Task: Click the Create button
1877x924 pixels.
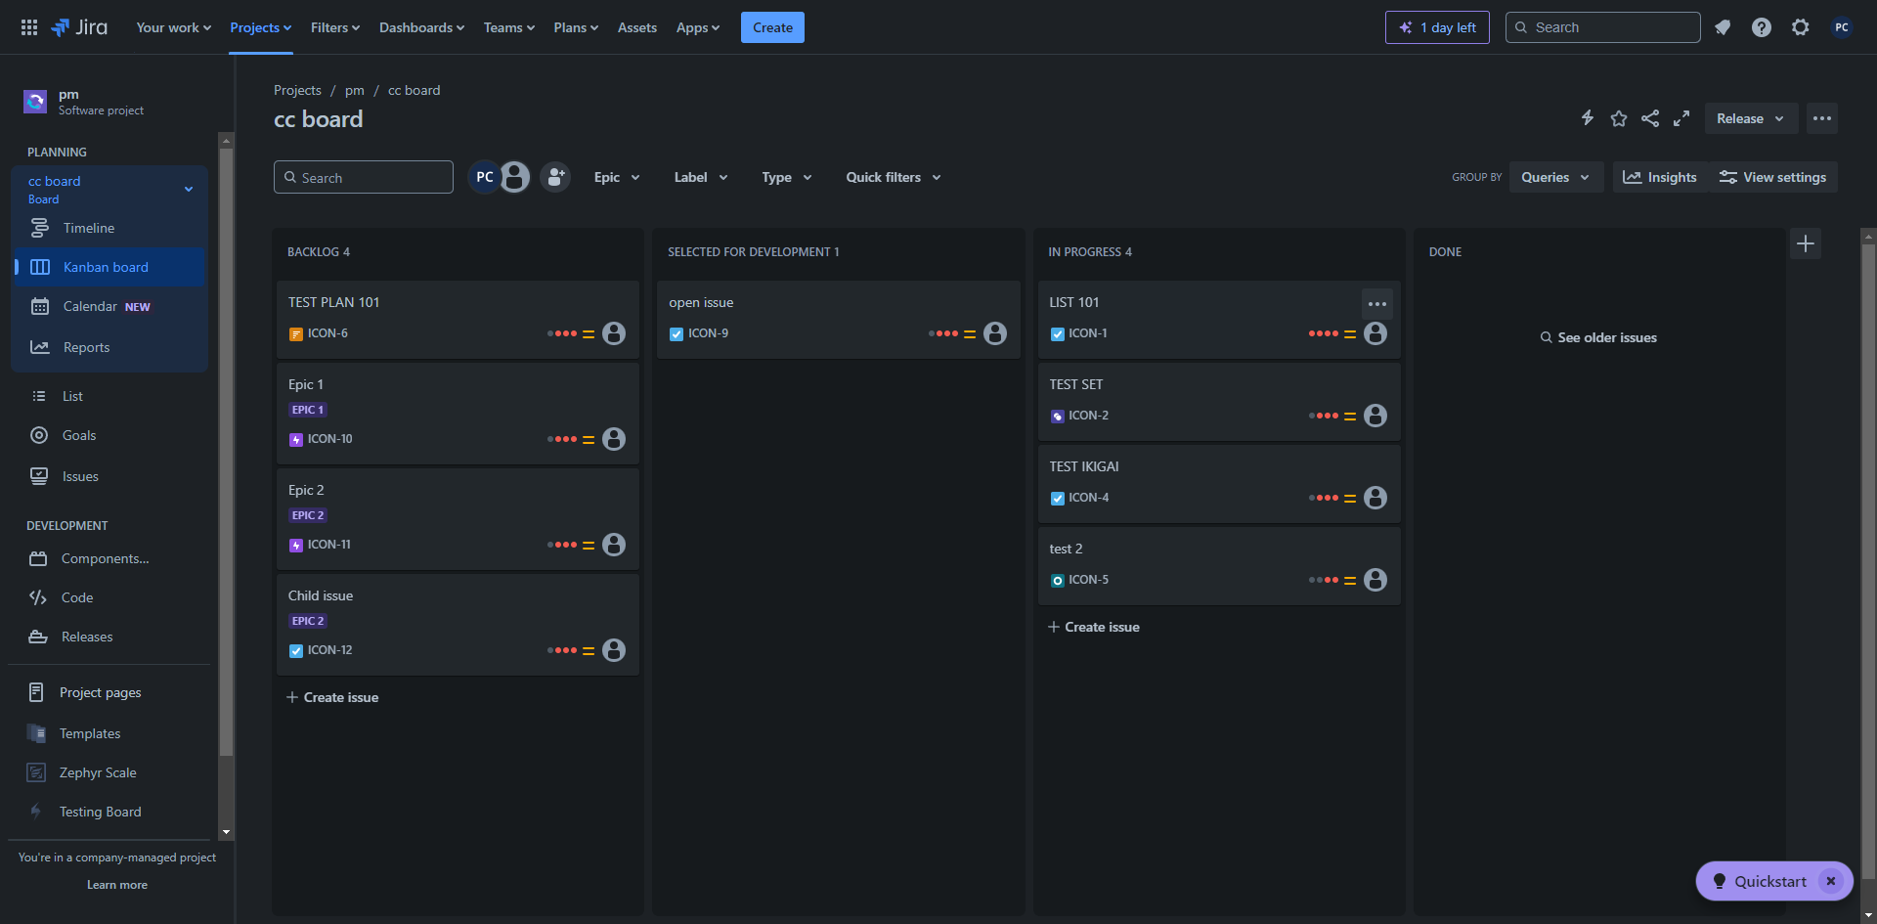Action: coord(772,27)
